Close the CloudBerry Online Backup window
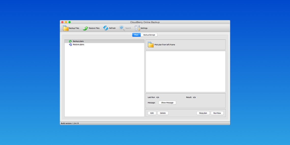The height and width of the screenshot is (145, 290). [x=62, y=22]
